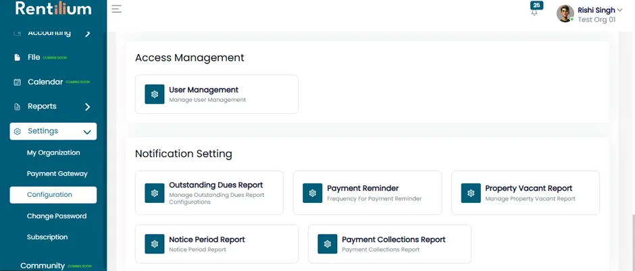Click the Rentilium logo
The image size is (635, 271).
coord(53,9)
